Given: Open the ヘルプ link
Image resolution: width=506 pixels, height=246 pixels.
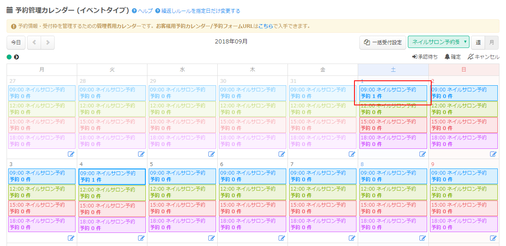Looking at the screenshot, I should pyautogui.click(x=142, y=11).
